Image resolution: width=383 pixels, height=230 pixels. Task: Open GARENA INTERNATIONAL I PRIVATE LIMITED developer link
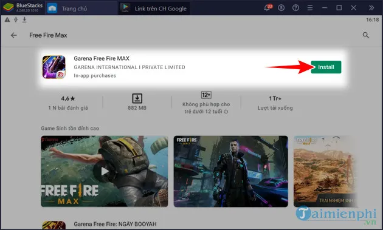pyautogui.click(x=129, y=67)
